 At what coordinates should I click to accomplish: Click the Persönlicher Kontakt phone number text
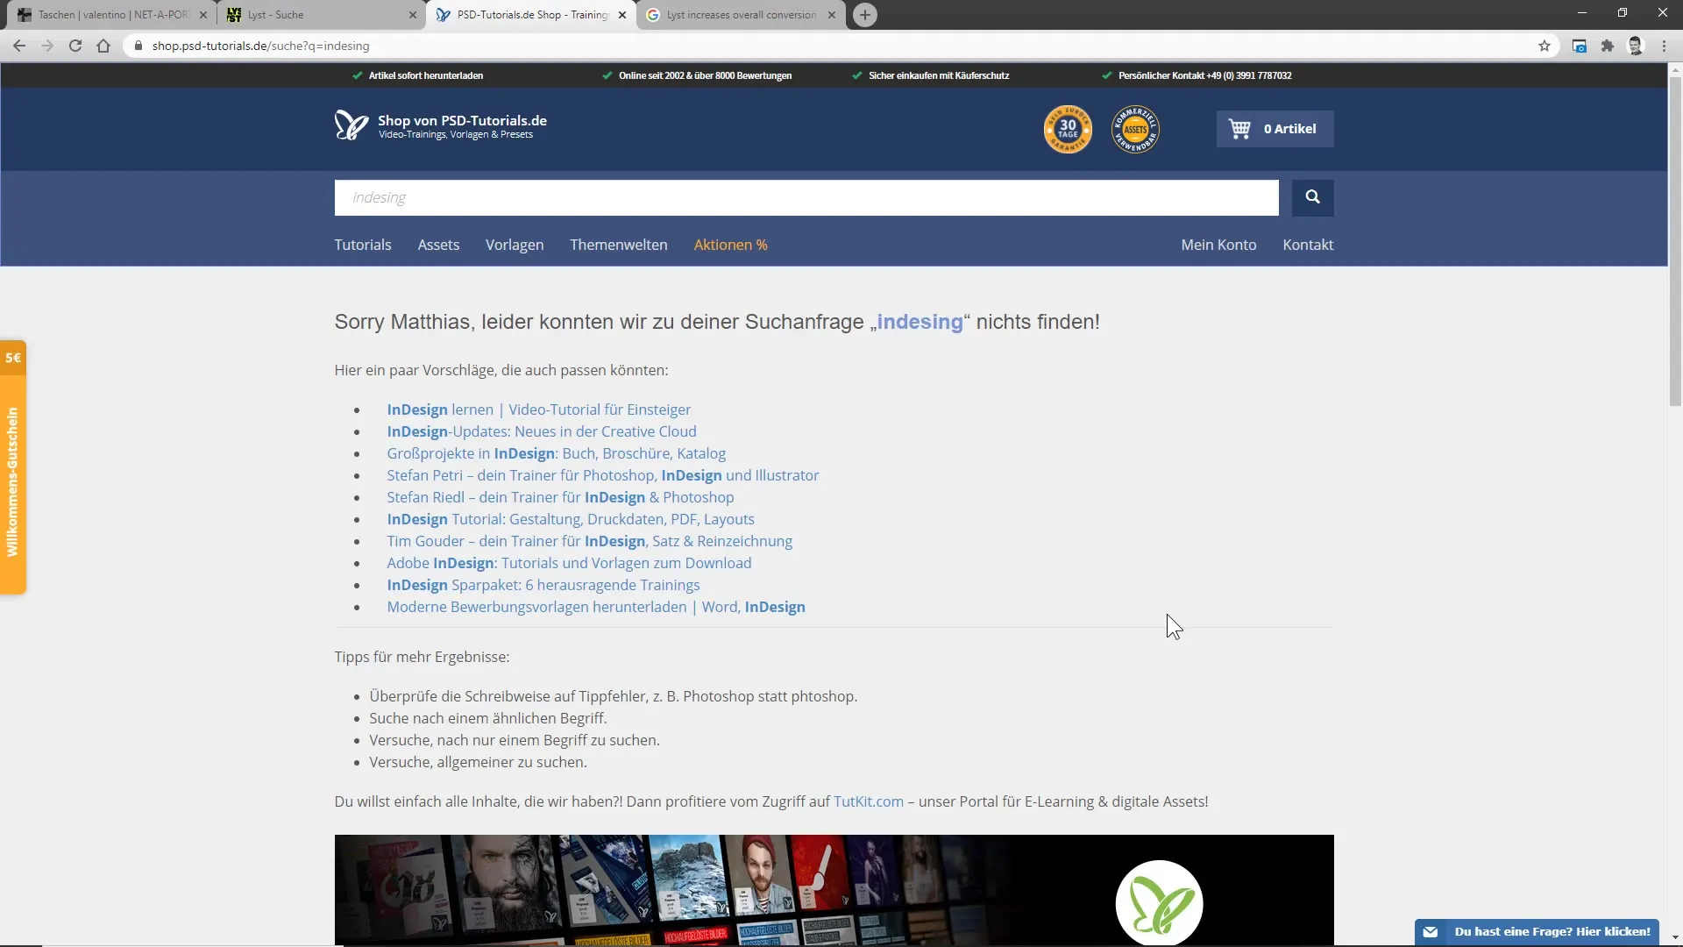pos(1204,75)
